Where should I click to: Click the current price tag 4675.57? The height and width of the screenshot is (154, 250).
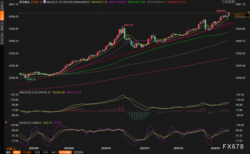(x=242, y=15)
